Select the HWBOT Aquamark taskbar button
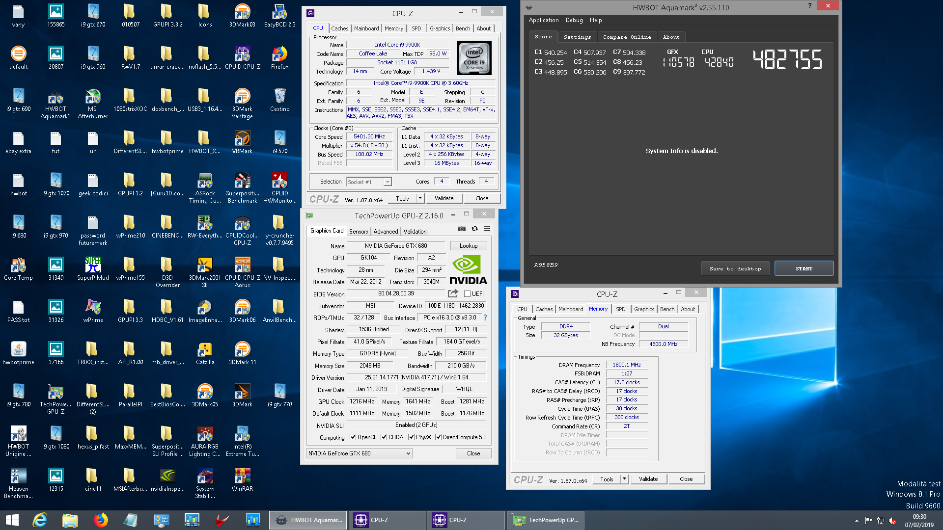 click(308, 520)
